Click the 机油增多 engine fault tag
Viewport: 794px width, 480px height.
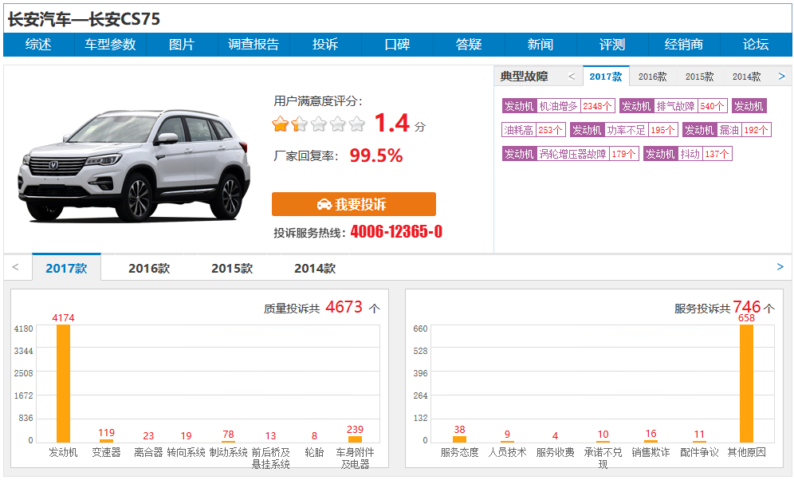click(558, 106)
